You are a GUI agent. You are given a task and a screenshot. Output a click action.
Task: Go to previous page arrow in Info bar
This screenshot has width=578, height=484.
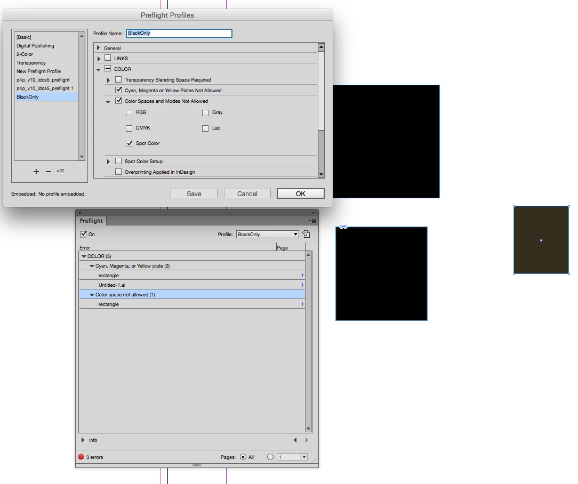point(295,440)
